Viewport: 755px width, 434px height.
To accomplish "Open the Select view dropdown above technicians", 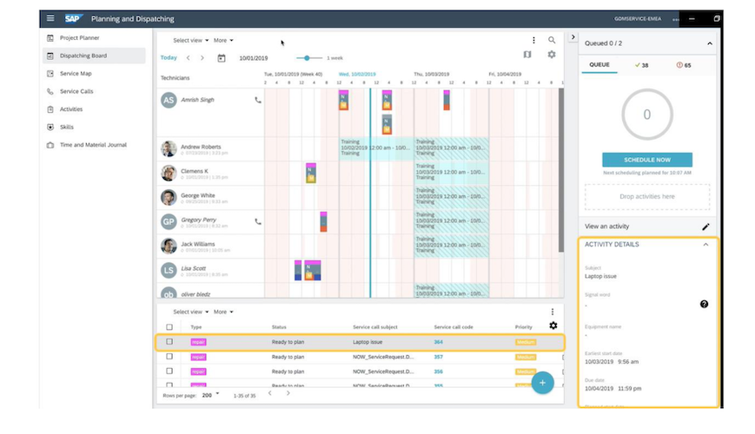I will tap(190, 40).
